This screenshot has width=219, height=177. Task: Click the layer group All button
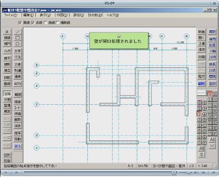click(x=213, y=140)
